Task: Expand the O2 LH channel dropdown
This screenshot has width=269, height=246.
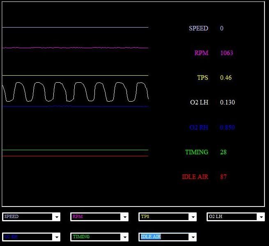Action: (261, 217)
